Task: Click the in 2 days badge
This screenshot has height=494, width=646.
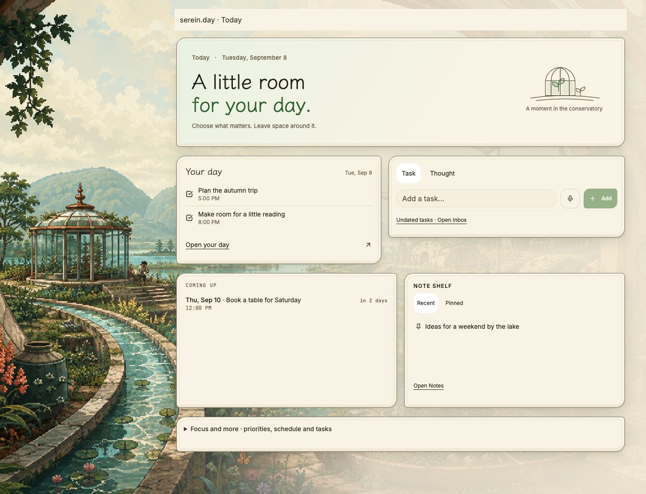Action: point(374,300)
